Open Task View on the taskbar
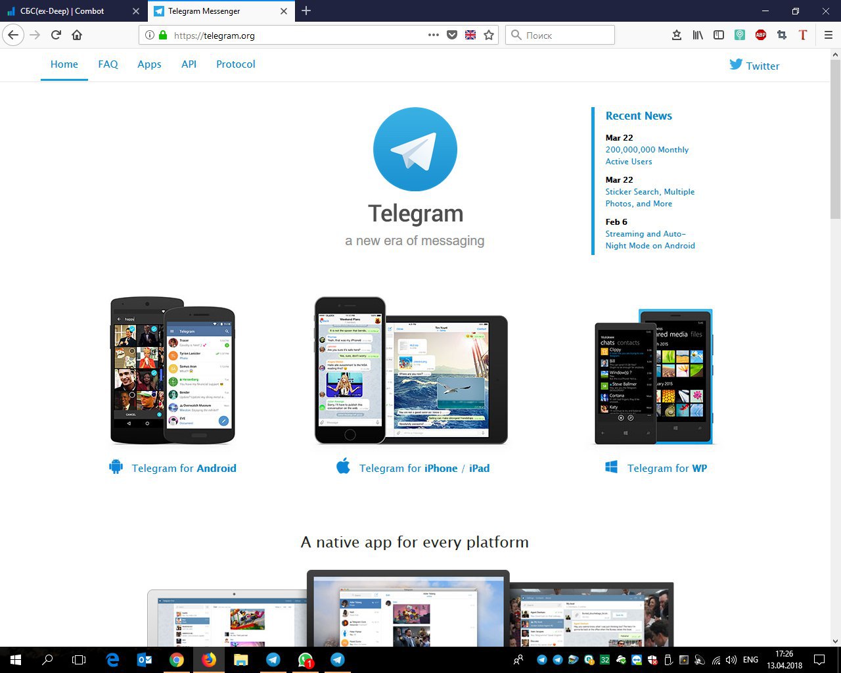 coord(79,659)
